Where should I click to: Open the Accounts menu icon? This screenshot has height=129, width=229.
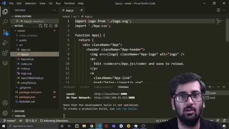click(5, 103)
